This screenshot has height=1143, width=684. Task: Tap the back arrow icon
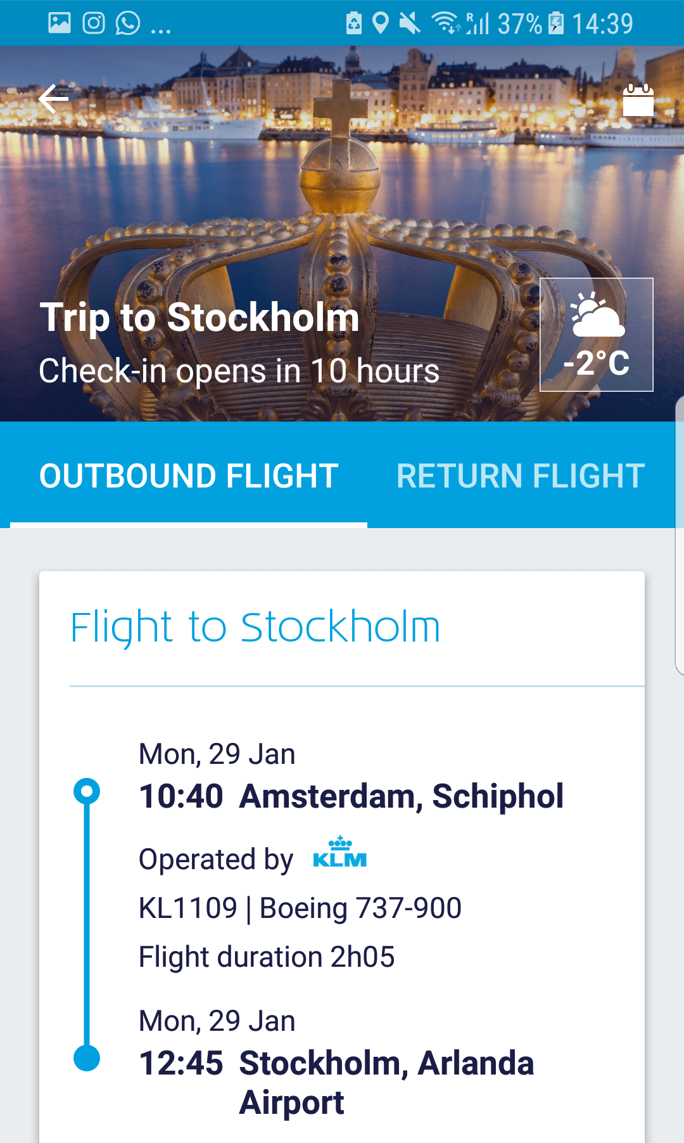[53, 99]
